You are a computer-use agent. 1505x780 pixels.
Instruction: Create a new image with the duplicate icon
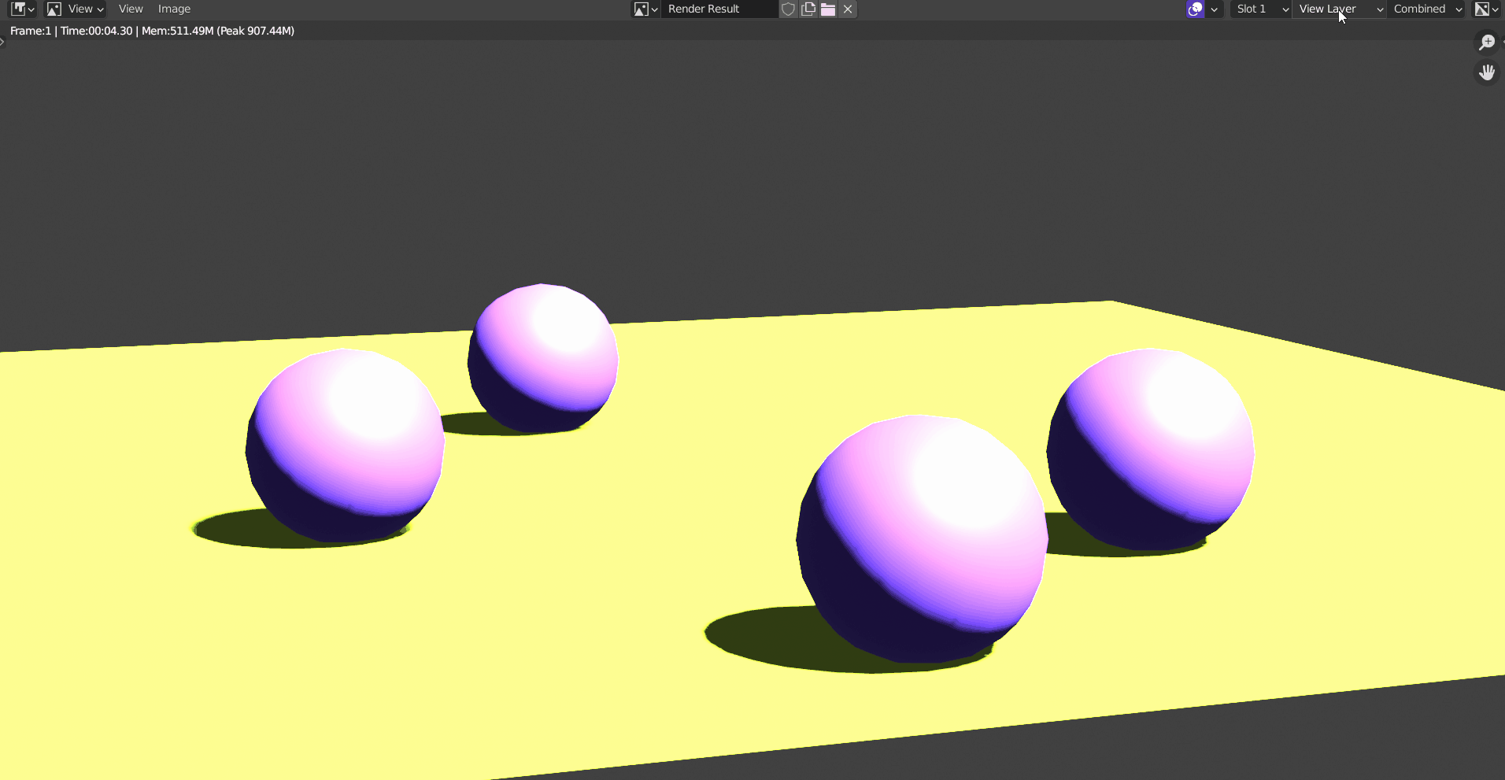click(x=808, y=9)
